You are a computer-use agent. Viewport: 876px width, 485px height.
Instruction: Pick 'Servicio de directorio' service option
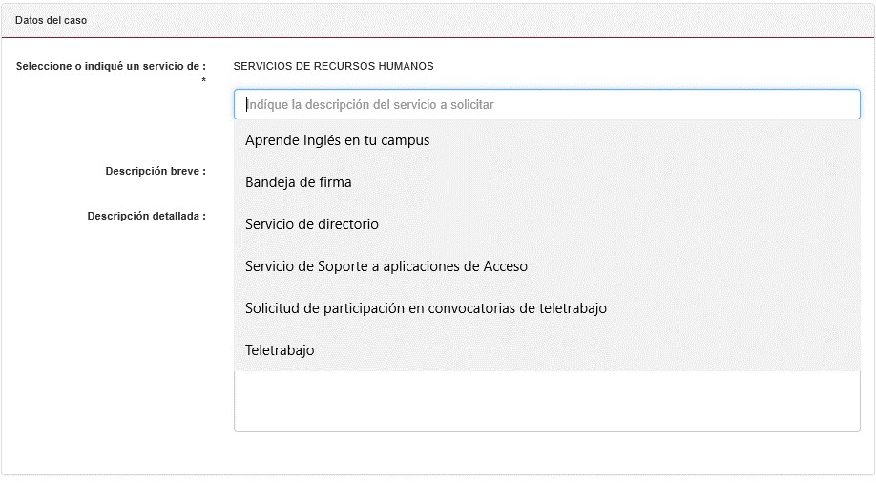[x=312, y=224]
